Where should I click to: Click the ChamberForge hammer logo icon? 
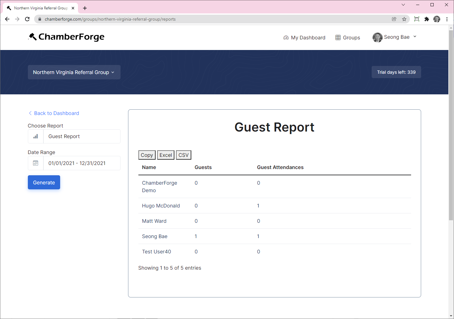(32, 37)
